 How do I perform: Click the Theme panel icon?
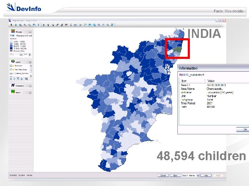click(13, 31)
